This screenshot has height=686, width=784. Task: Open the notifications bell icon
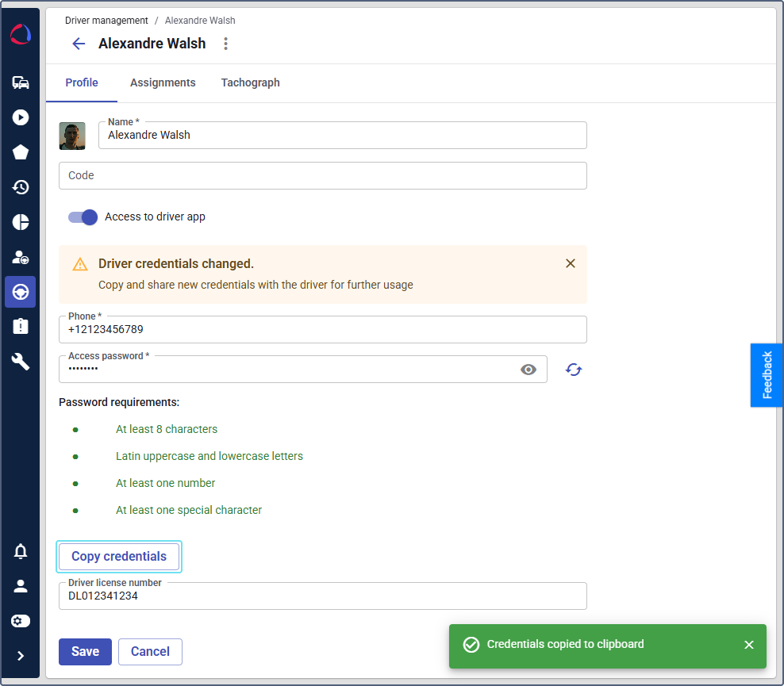21,551
